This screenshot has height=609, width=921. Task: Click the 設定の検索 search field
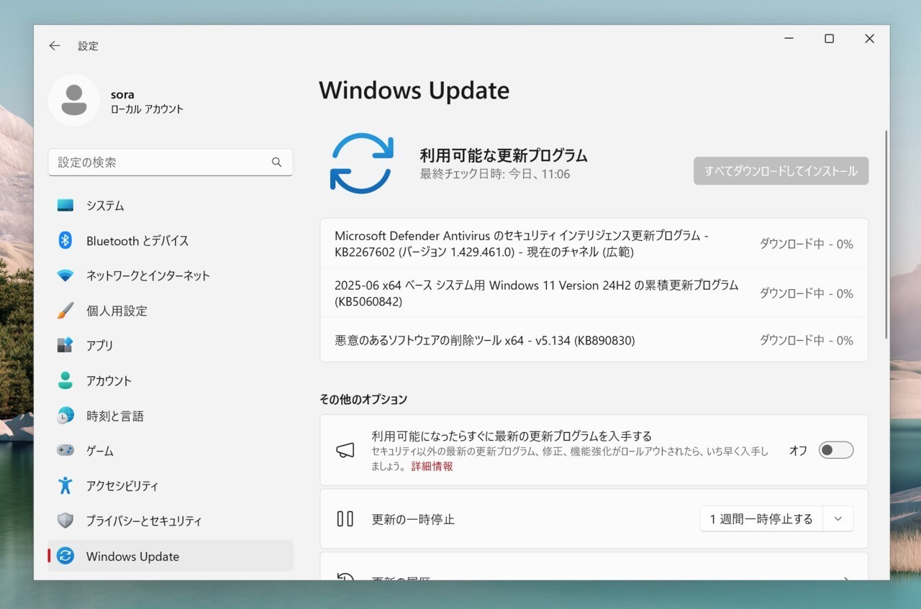171,162
